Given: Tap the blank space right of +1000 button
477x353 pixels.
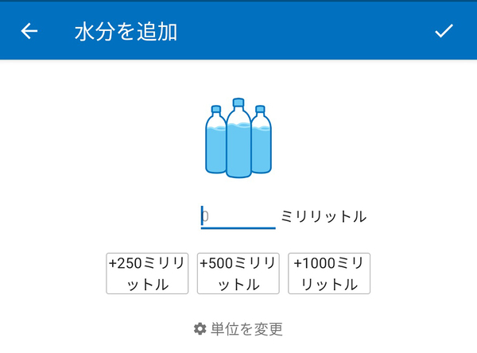Looking at the screenshot, I should pyautogui.click(x=421, y=273).
